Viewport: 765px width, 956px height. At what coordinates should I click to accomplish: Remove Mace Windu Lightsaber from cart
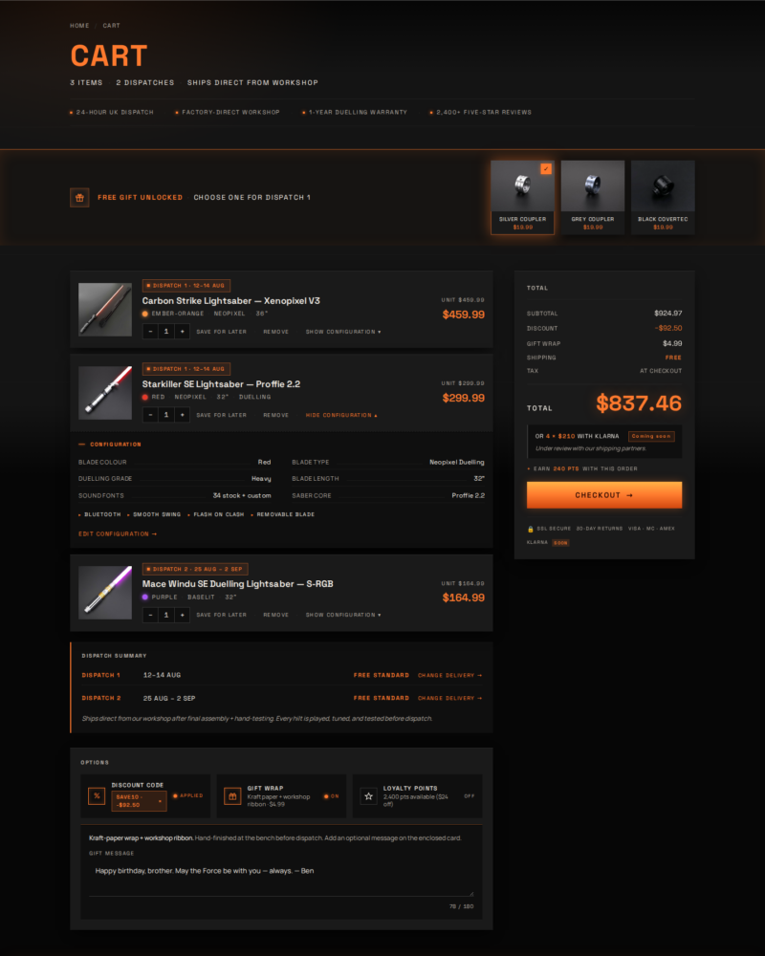point(275,615)
